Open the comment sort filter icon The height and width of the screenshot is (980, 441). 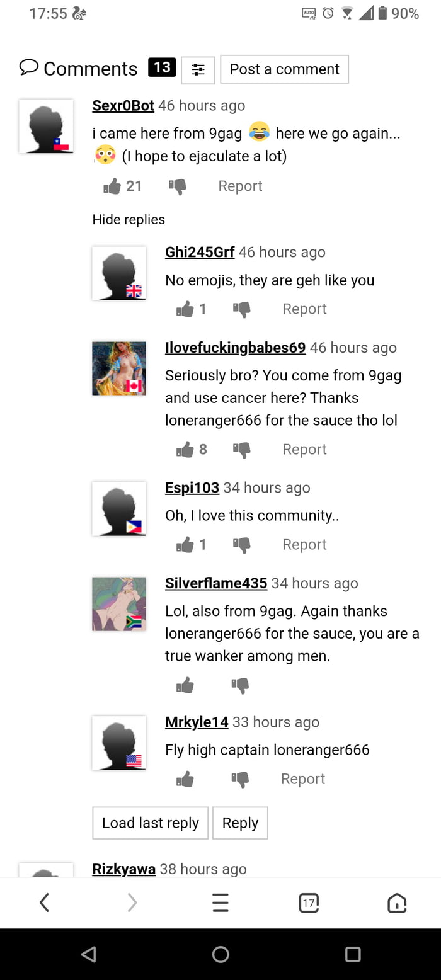point(198,70)
